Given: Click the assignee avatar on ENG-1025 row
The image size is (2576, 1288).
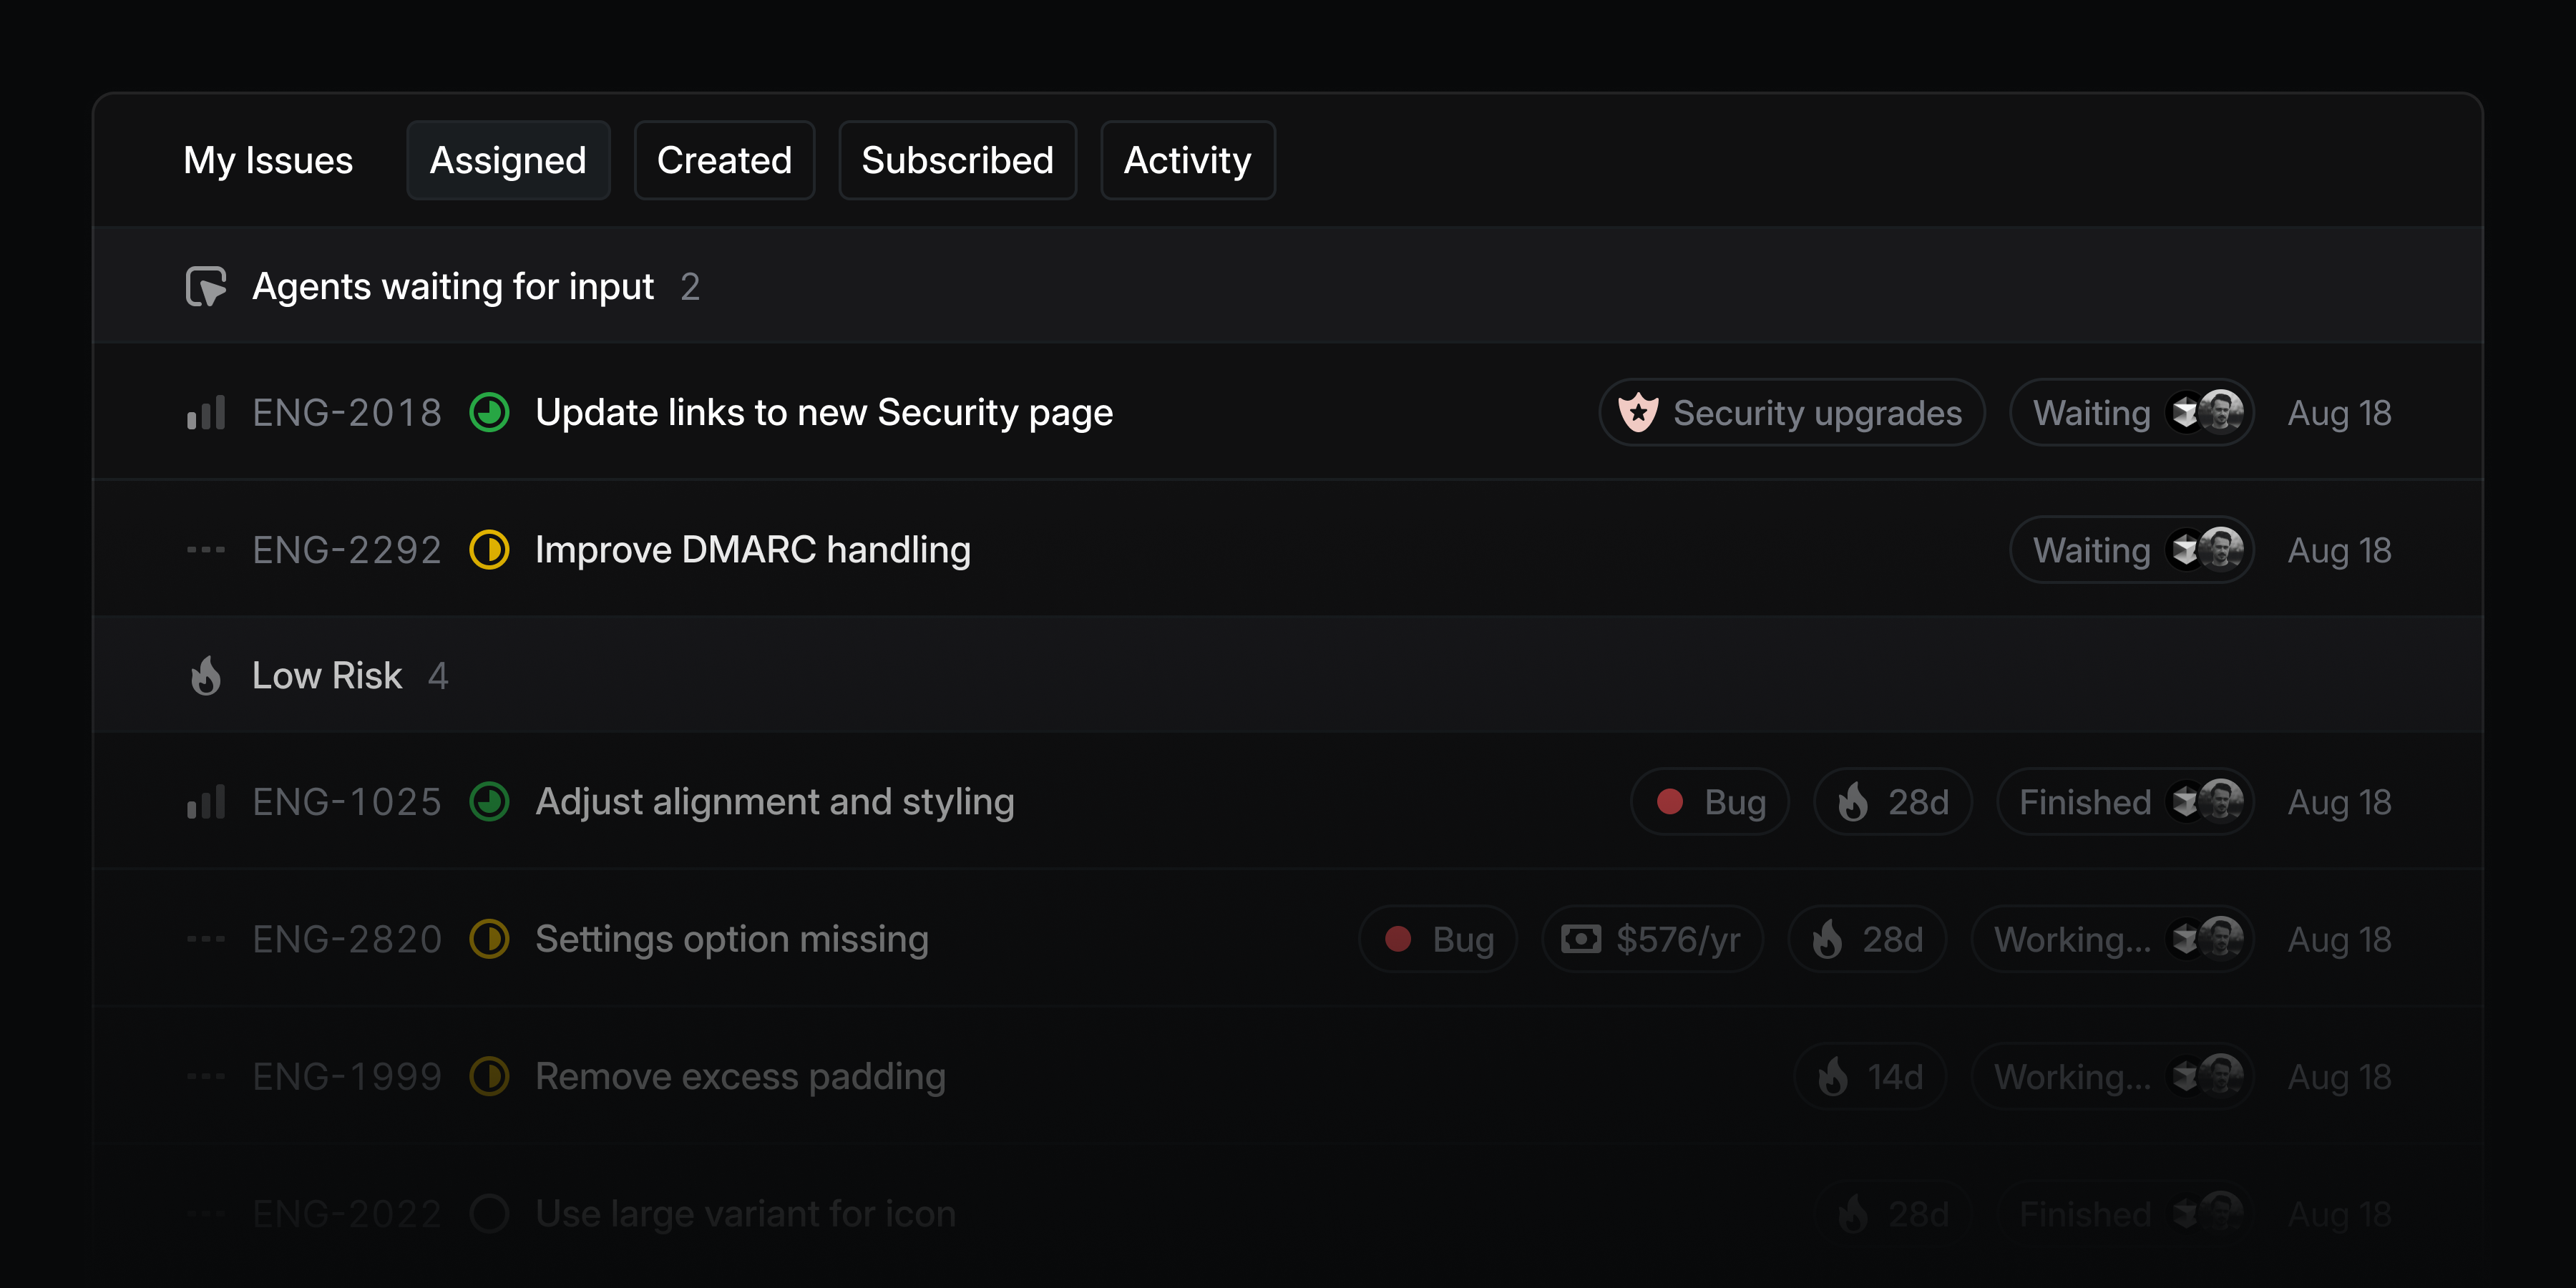Looking at the screenshot, I should pos(2221,801).
